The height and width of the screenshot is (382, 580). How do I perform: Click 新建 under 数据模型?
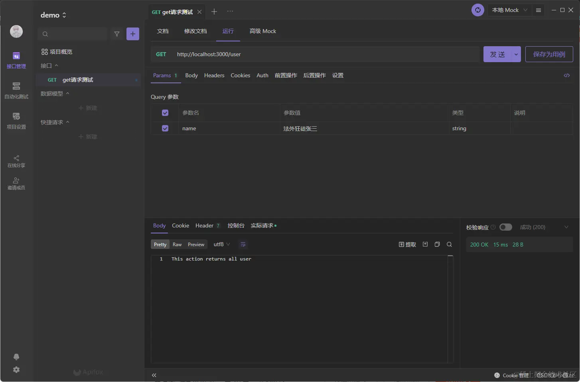[x=88, y=108]
